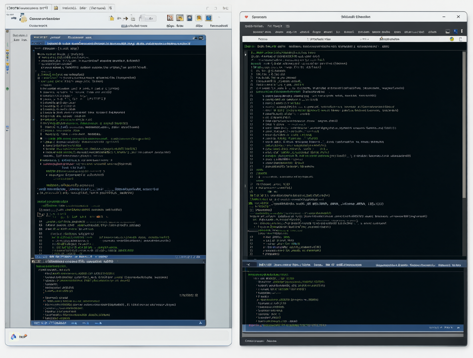The width and height of the screenshot is (473, 358).
Task: Click the small icon at right of bottom blue status bar
Action: coord(459,328)
